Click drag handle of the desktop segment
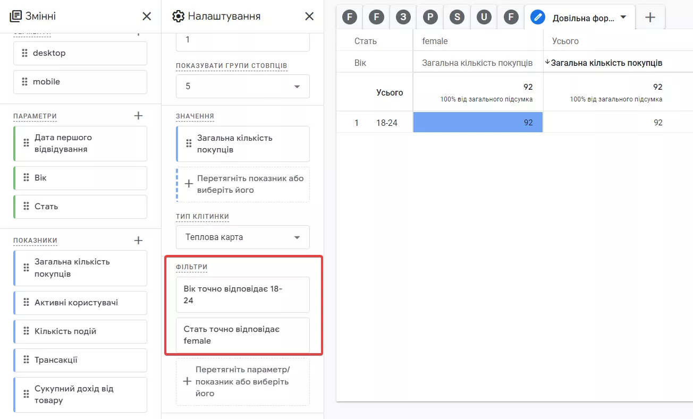The height and width of the screenshot is (419, 693). point(24,53)
